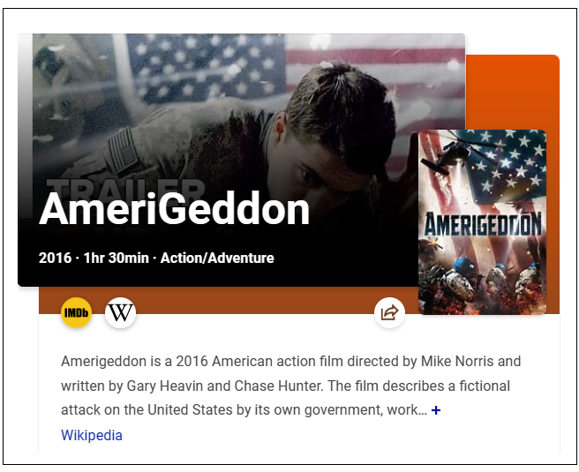Click the share arrow icon
This screenshot has width=579, height=472.
pos(389,312)
